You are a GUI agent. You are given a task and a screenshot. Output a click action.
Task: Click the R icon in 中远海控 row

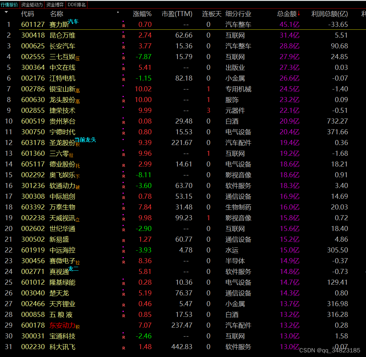click(x=124, y=251)
